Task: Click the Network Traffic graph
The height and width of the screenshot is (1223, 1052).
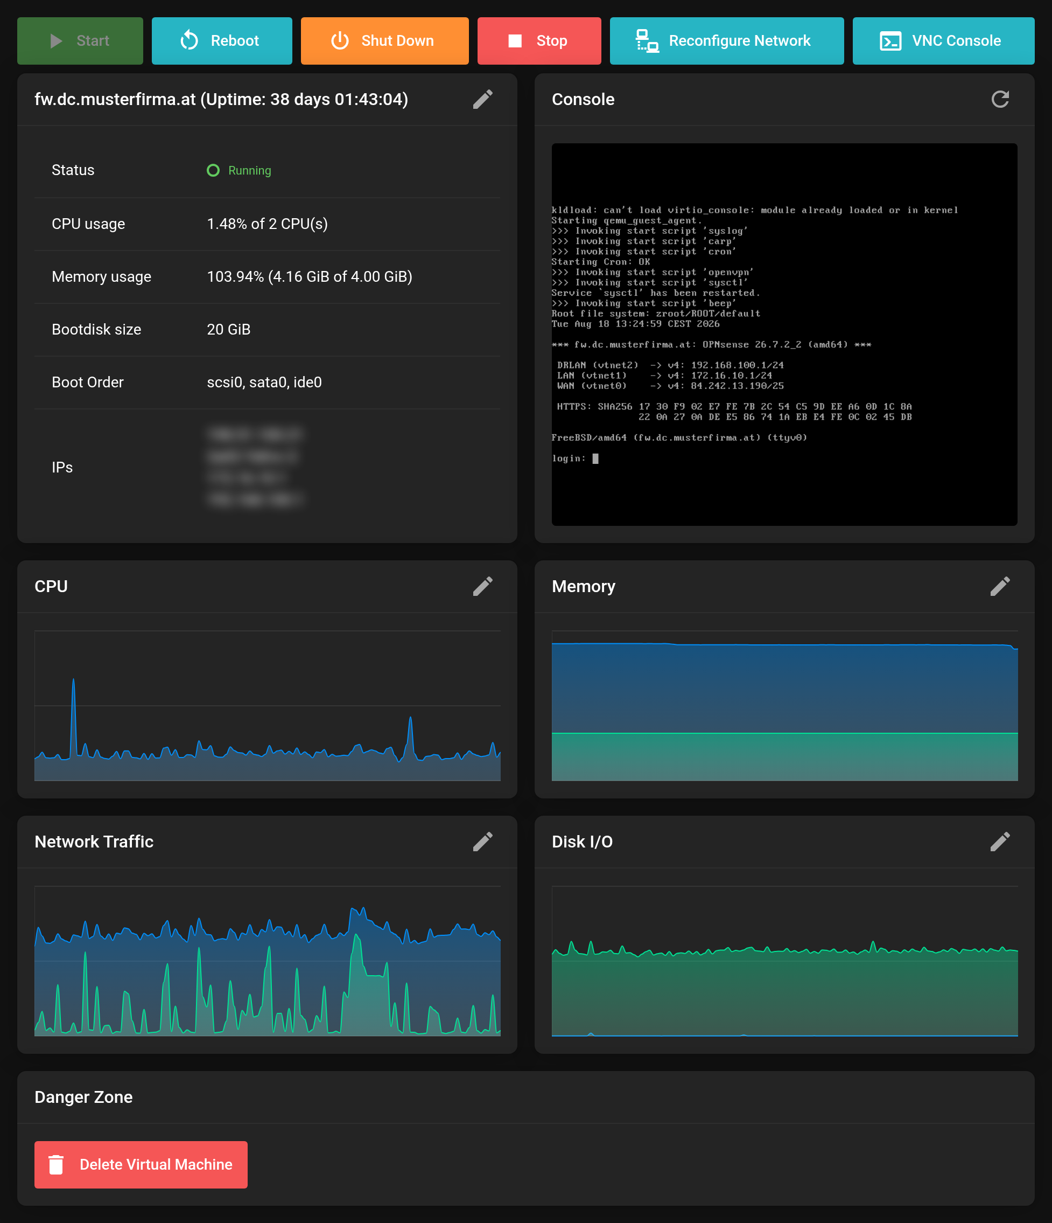Action: (268, 961)
